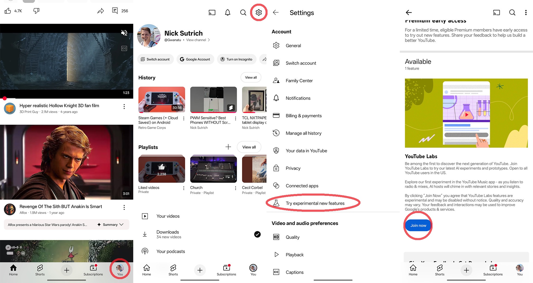Image resolution: width=533 pixels, height=283 pixels.
Task: Open the options menu for the Hollow Knight fan film
Action: click(x=124, y=106)
